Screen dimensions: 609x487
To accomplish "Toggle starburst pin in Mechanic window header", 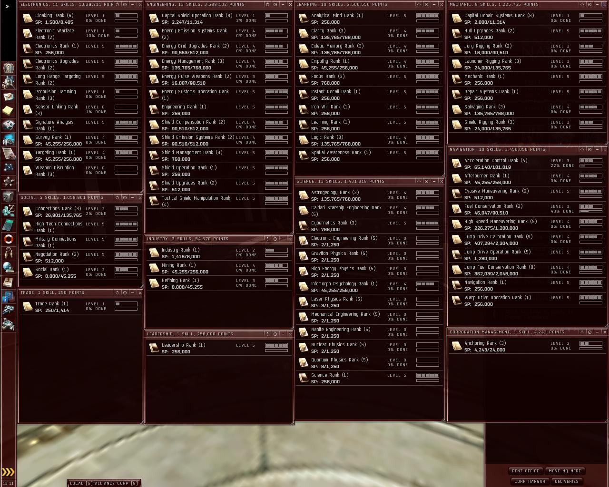I will pos(582,4).
